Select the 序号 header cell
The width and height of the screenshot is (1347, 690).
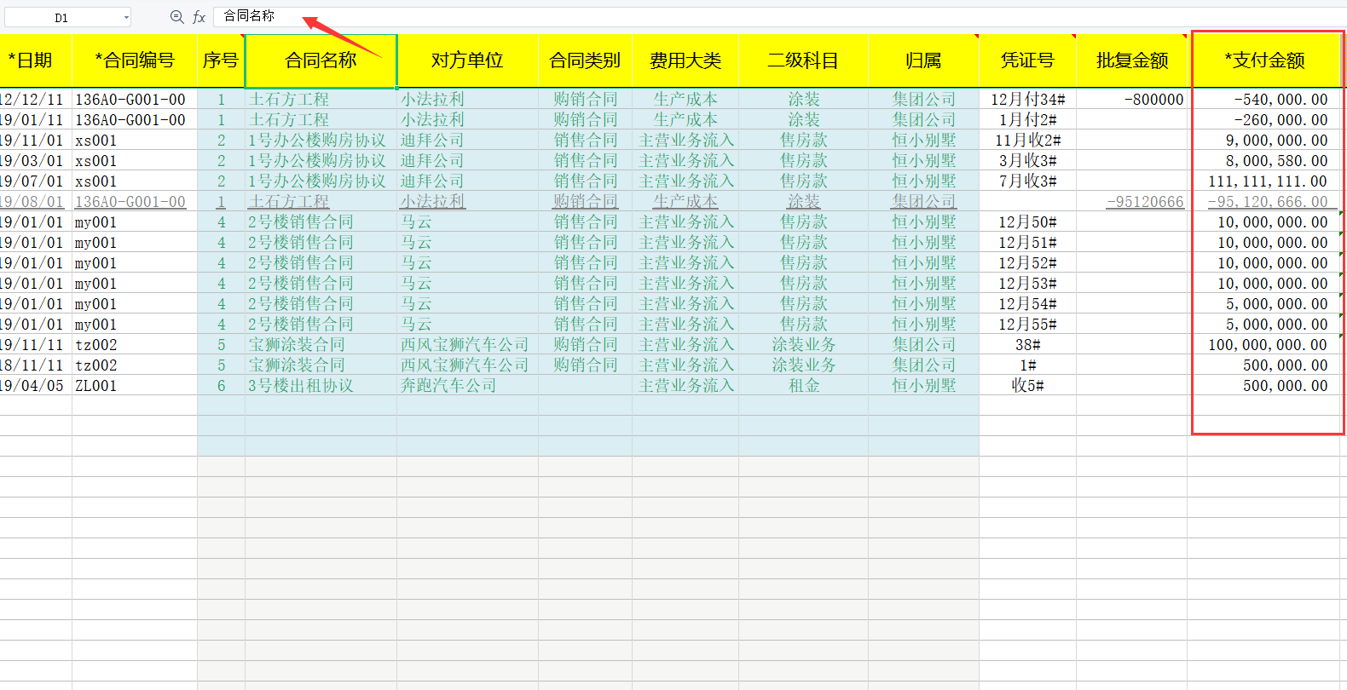pyautogui.click(x=221, y=60)
